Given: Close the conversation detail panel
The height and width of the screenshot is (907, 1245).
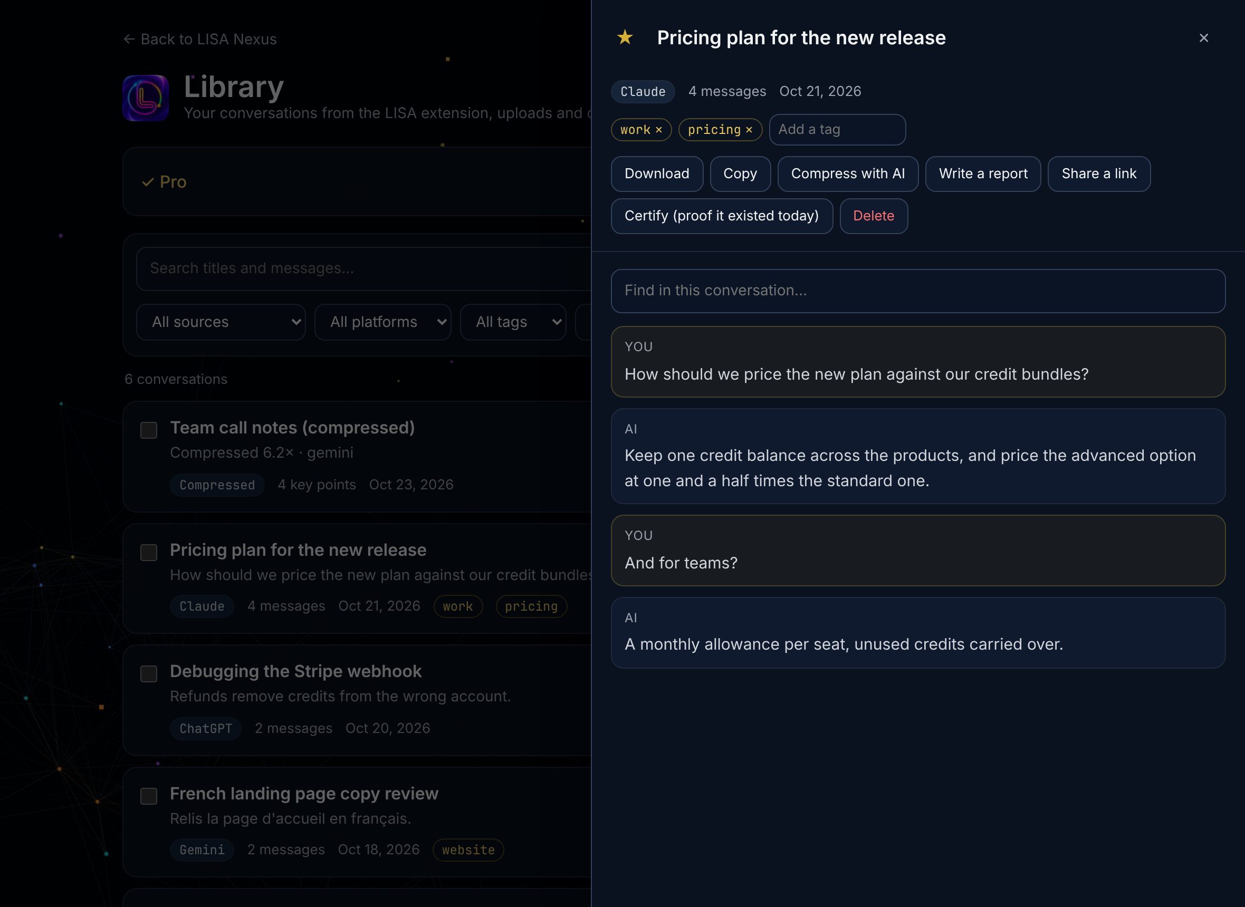Looking at the screenshot, I should pos(1203,38).
